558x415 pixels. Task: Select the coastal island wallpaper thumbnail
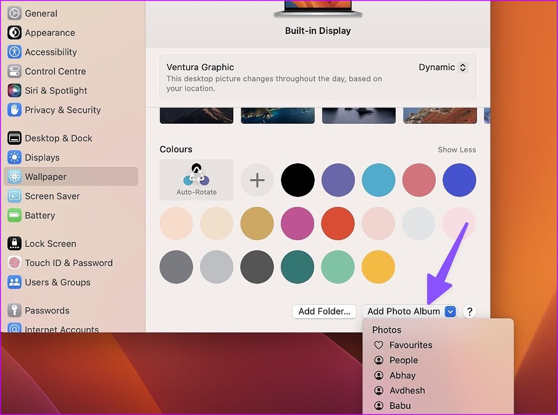click(x=277, y=115)
